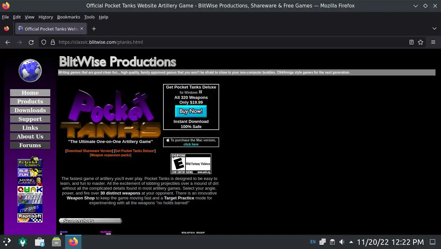Open the file manager from the taskbar
Screen dimensions: 441x249
pos(56,242)
